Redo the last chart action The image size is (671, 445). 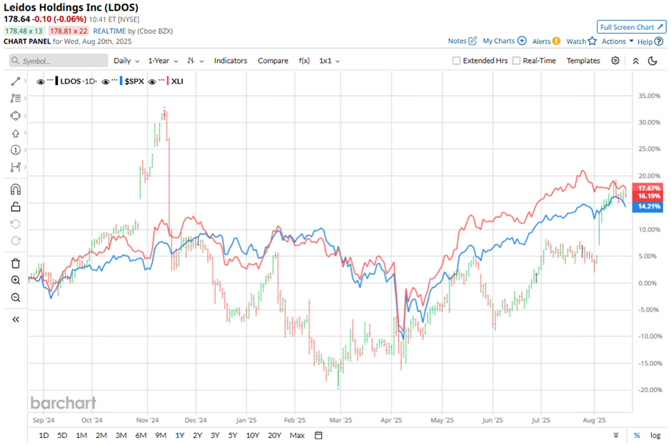(16, 241)
